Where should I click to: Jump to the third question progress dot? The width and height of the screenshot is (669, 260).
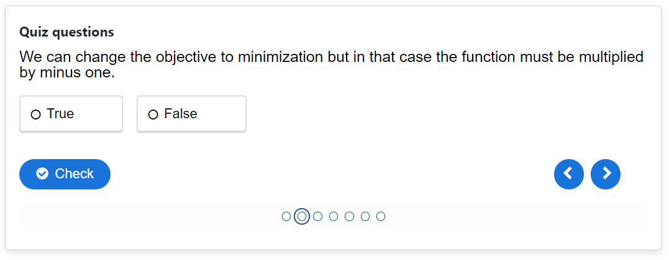318,217
